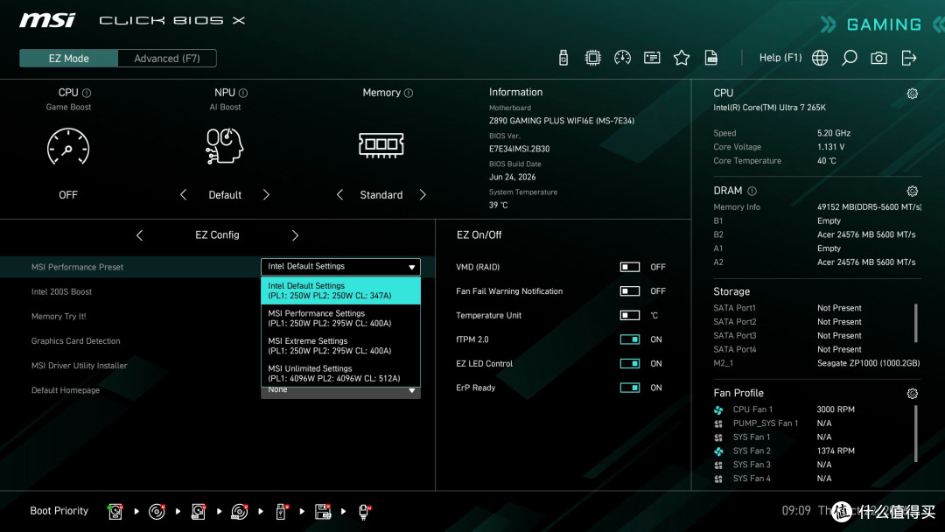Take a screenshot with the camera icon

(878, 58)
